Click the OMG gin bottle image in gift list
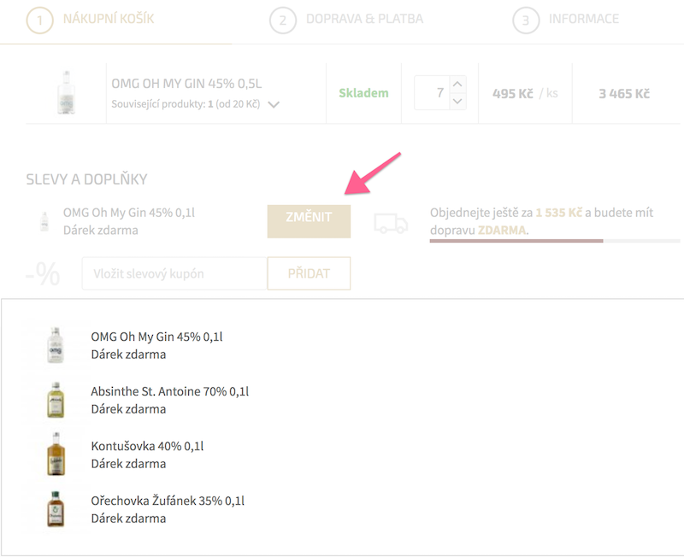Screen dimensions: 684x557 pos(56,345)
